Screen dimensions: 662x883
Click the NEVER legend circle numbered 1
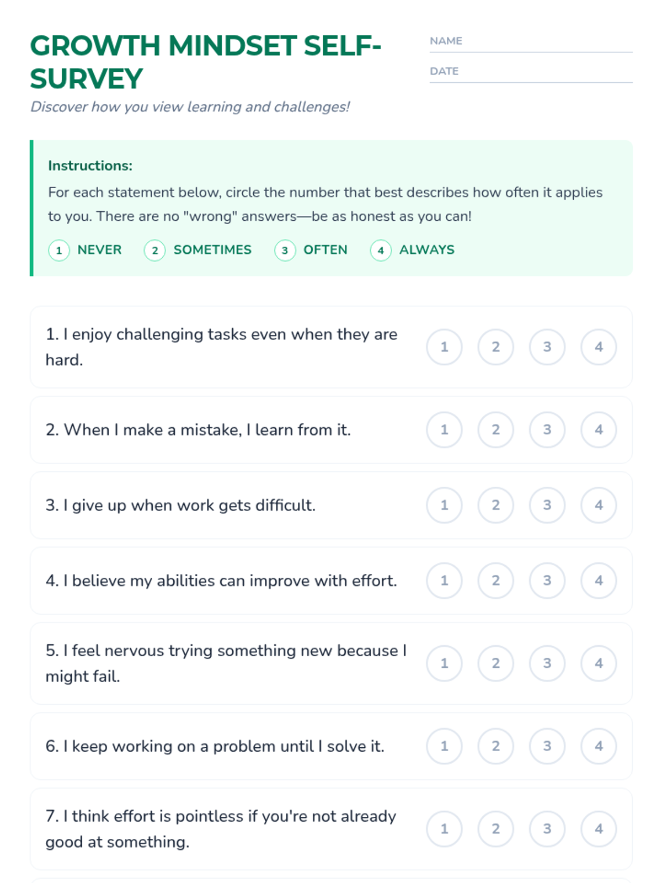[x=59, y=251]
